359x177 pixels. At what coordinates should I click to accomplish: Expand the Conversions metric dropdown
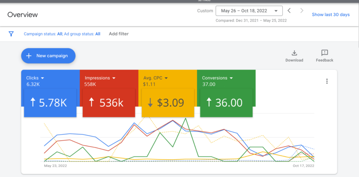tap(231, 78)
